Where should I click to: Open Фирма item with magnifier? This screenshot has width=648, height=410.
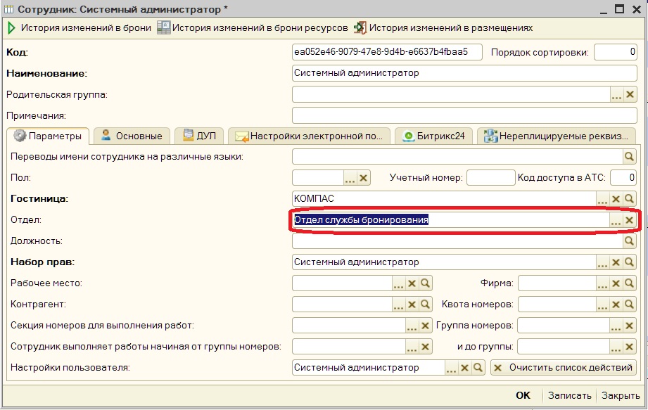tap(629, 283)
